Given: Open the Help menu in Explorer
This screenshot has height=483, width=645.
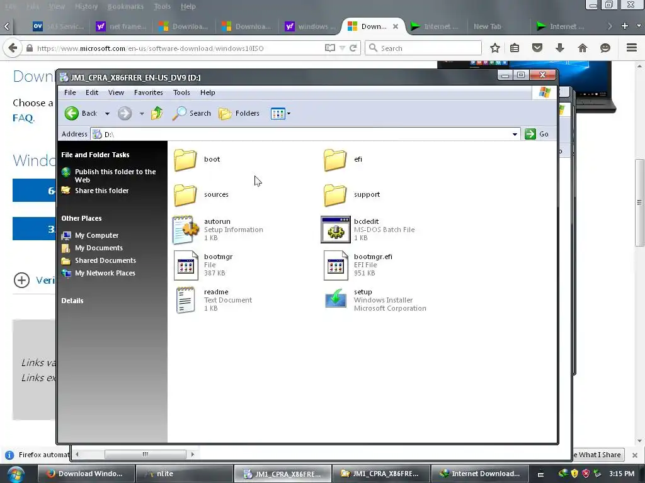Looking at the screenshot, I should (208, 92).
